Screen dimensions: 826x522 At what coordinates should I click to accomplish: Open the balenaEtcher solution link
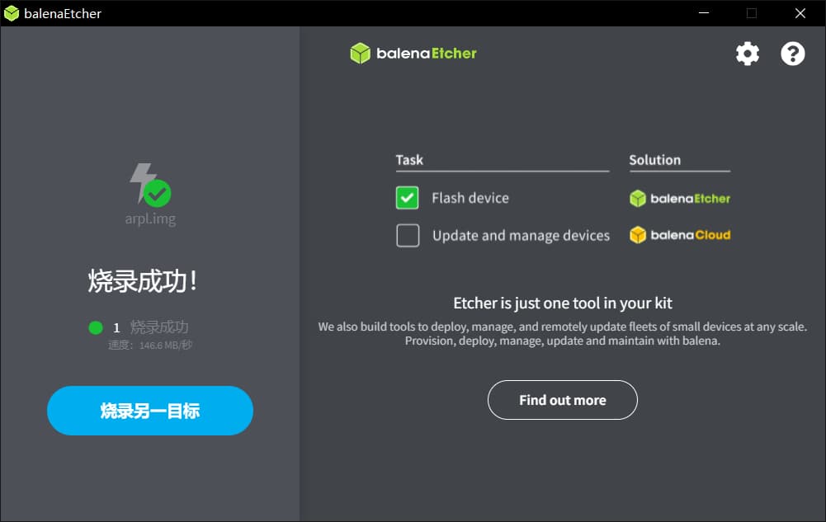[679, 198]
